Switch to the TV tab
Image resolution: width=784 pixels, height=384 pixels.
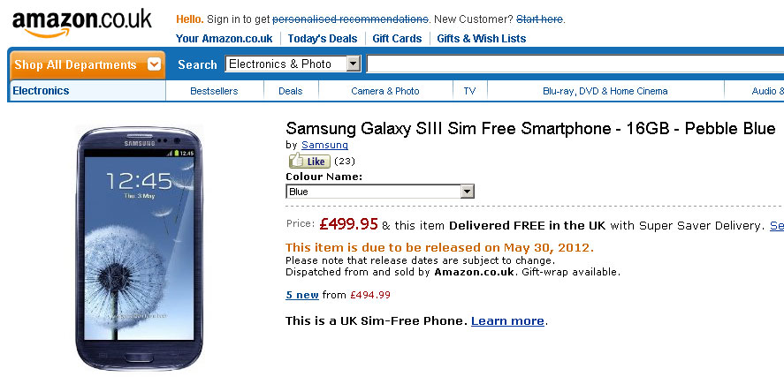[x=469, y=91]
